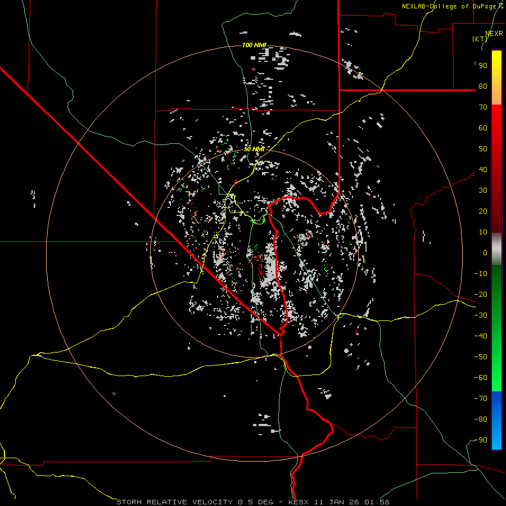Click the gray near-zero segment of the color bar
Screen dimensions: 506x506
(x=496, y=249)
